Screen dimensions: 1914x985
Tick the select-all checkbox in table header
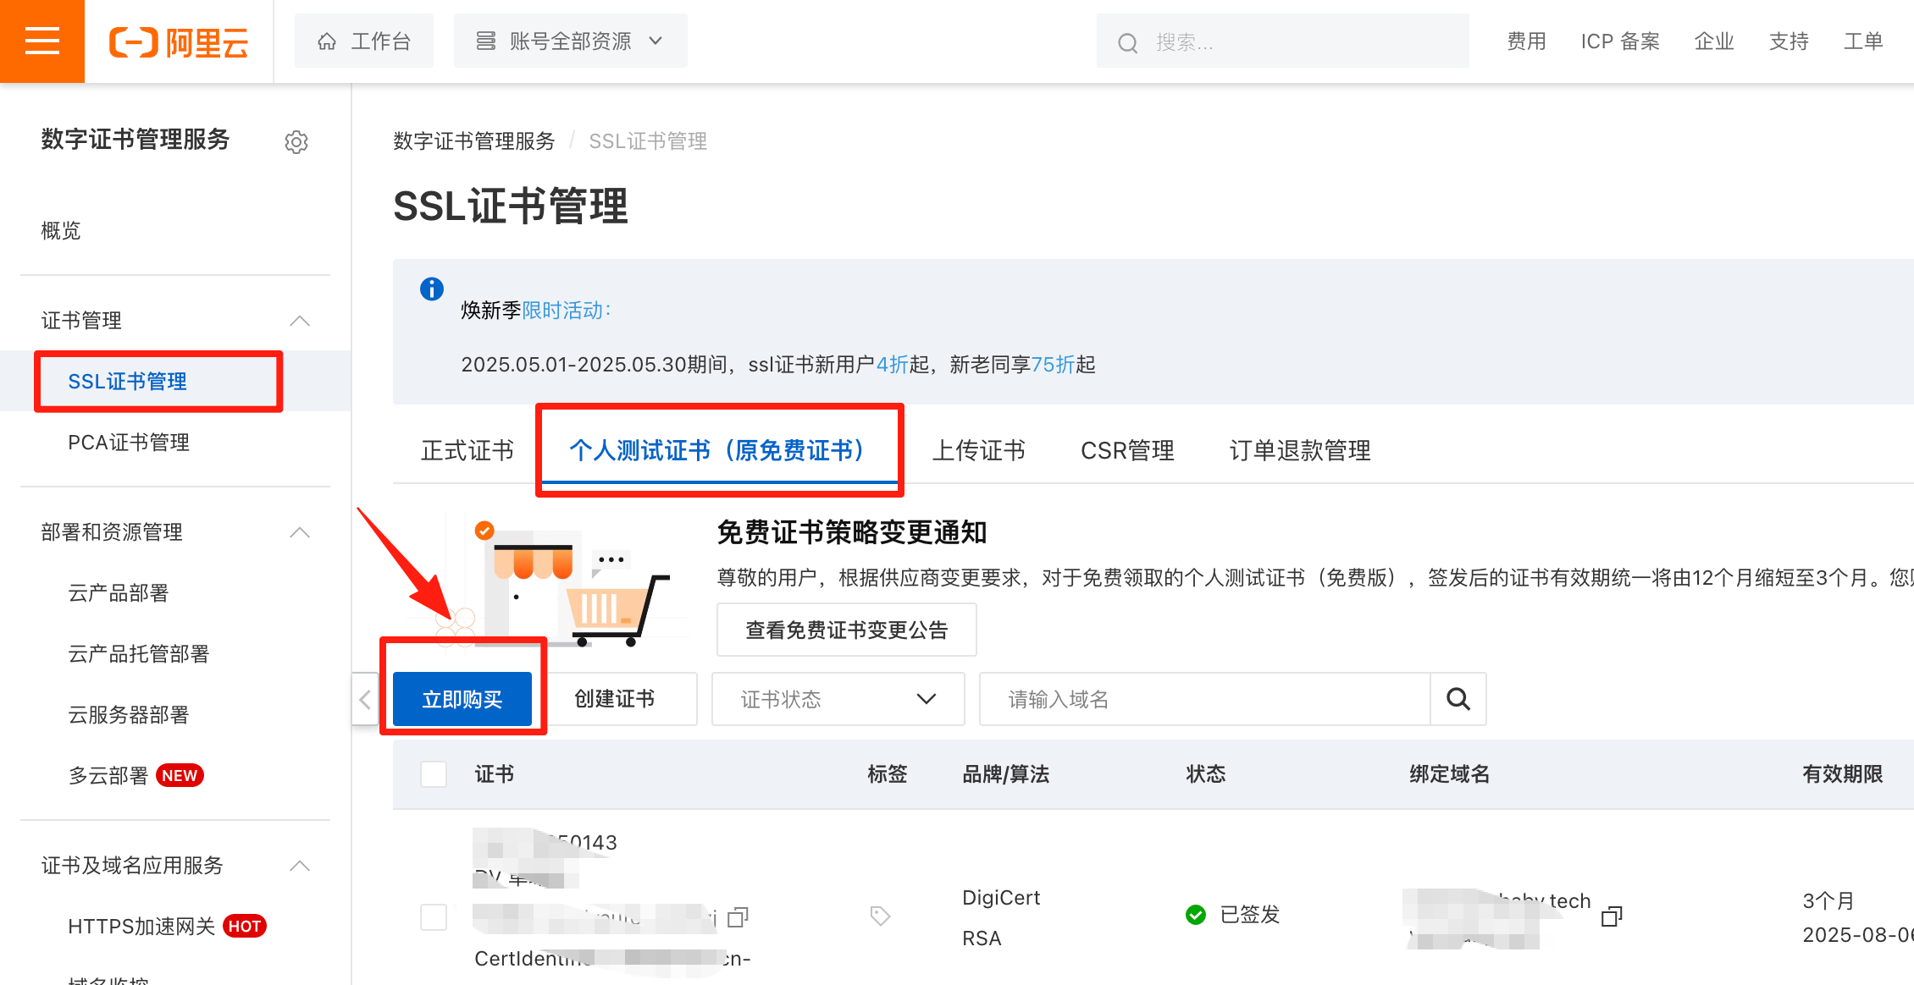coord(434,774)
